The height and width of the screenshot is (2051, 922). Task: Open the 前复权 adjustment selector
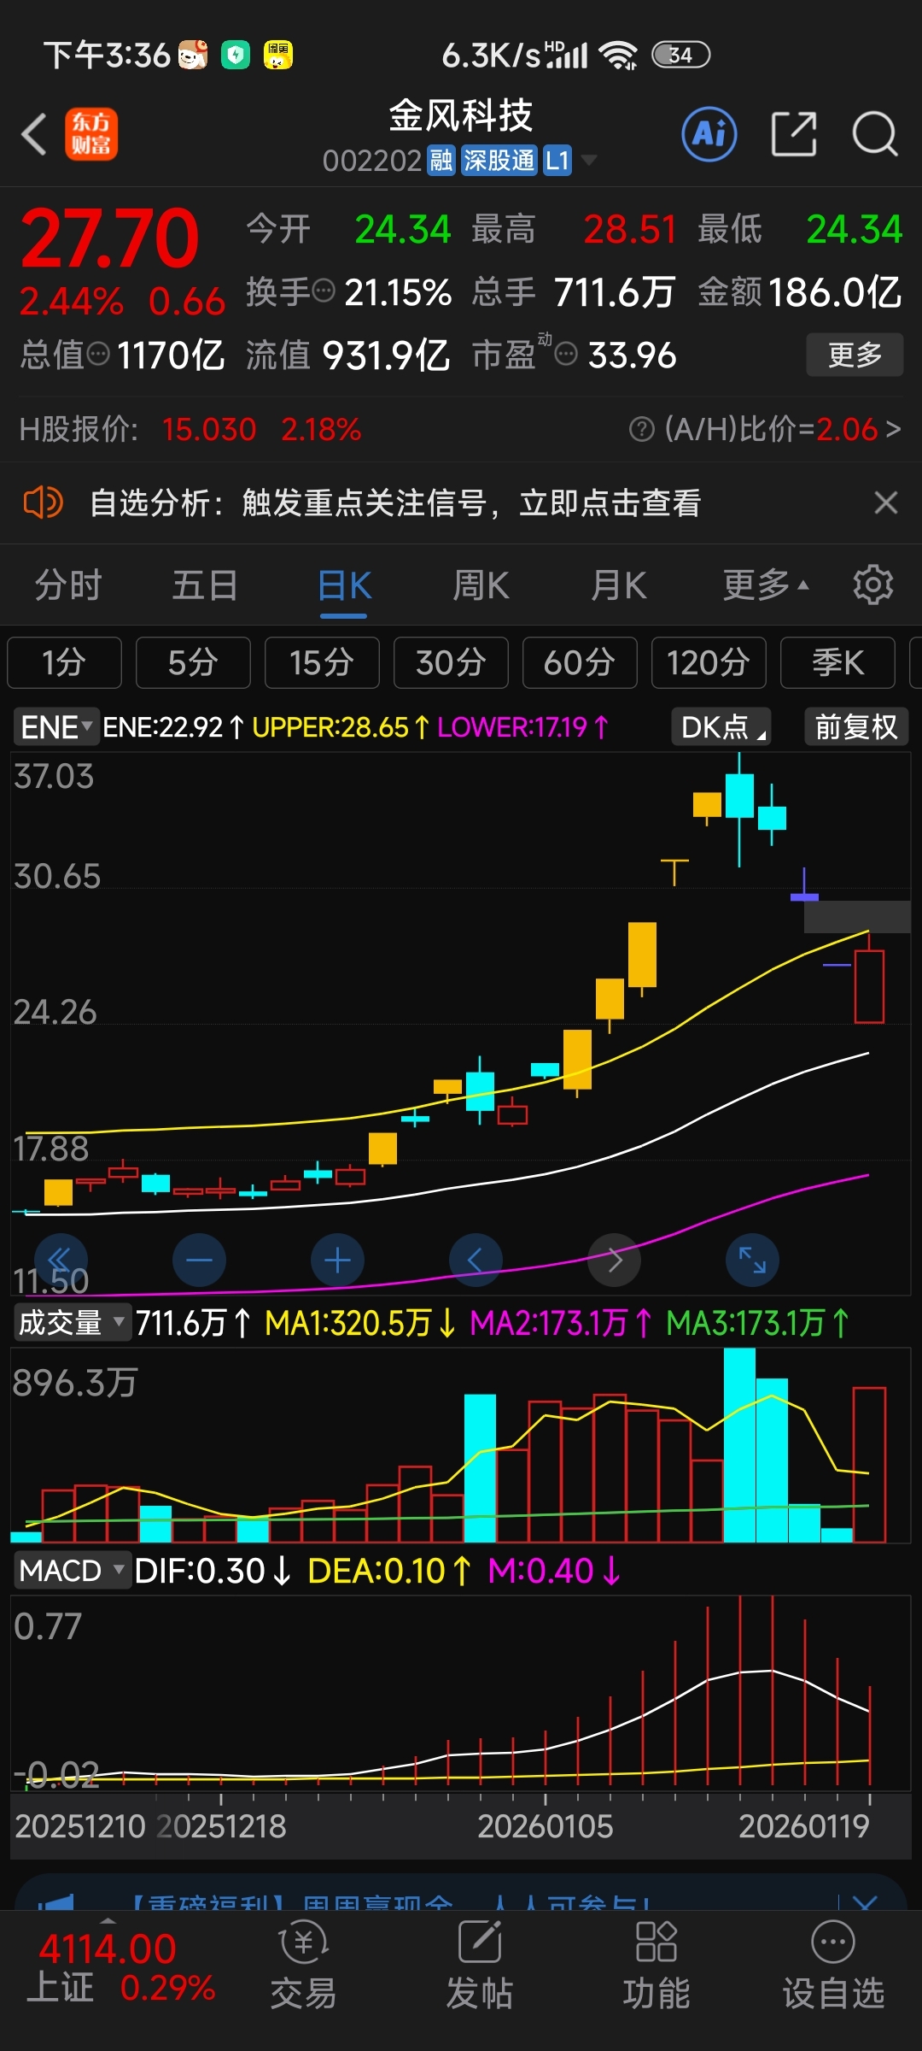pyautogui.click(x=856, y=726)
